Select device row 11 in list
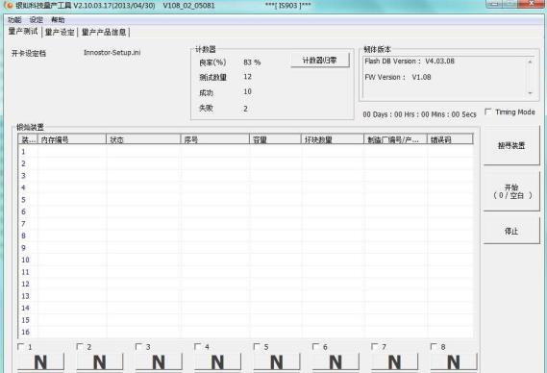 [245, 272]
